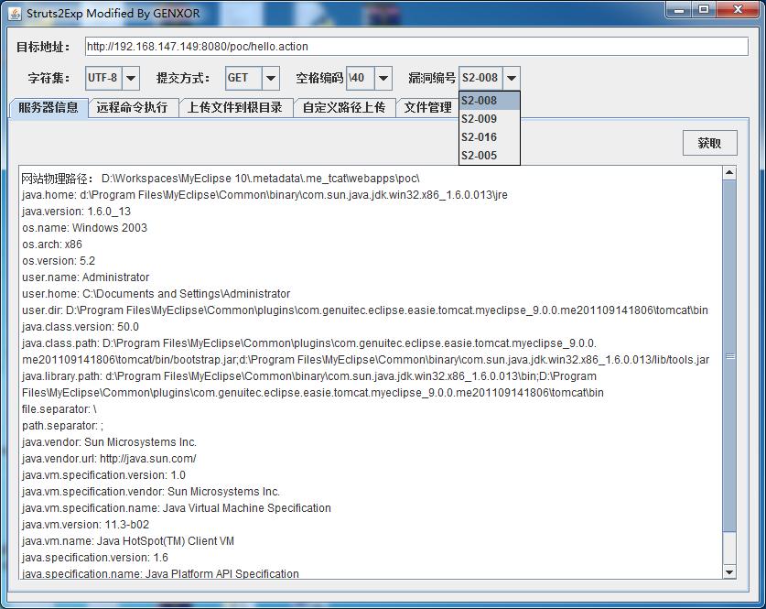Screen dimensions: 766x609
Task: Click the os.arch: x86 line
Action: (52, 245)
